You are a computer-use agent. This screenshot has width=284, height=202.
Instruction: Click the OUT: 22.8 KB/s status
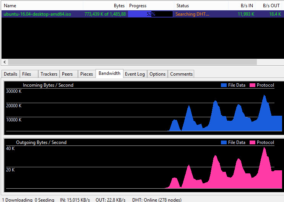pos(110,200)
